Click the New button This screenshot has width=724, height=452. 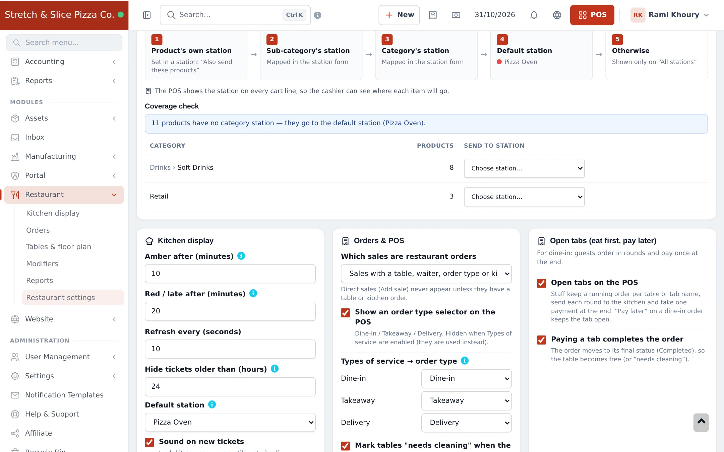point(399,15)
